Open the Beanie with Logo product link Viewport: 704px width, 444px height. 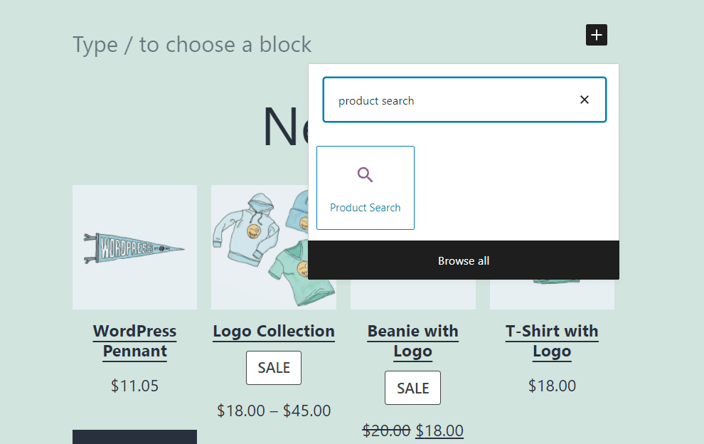pyautogui.click(x=412, y=341)
